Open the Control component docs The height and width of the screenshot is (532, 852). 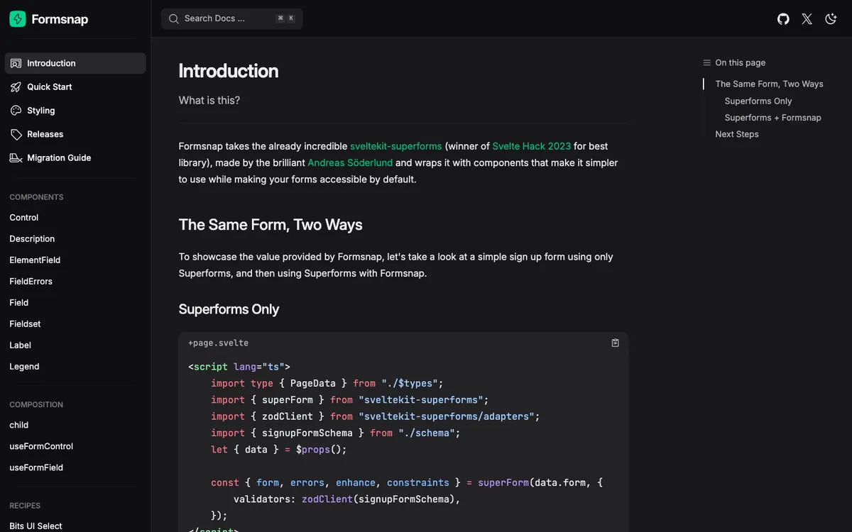(24, 218)
